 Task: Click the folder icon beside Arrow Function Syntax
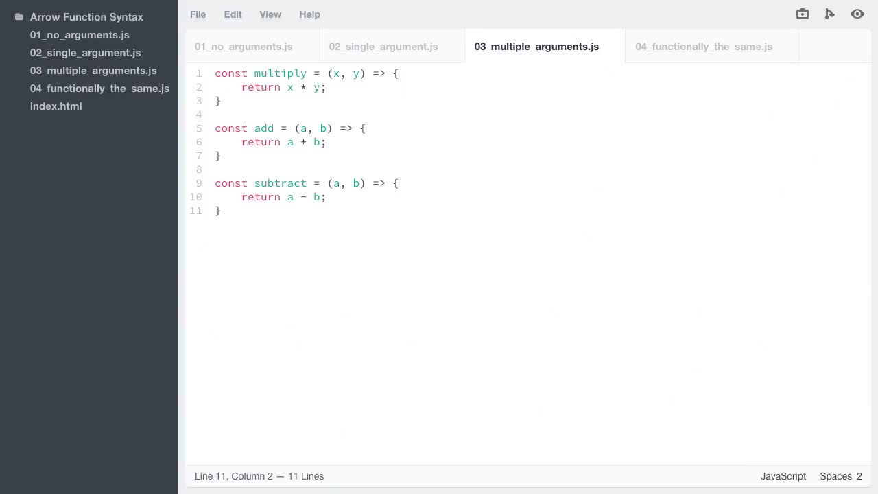point(18,16)
